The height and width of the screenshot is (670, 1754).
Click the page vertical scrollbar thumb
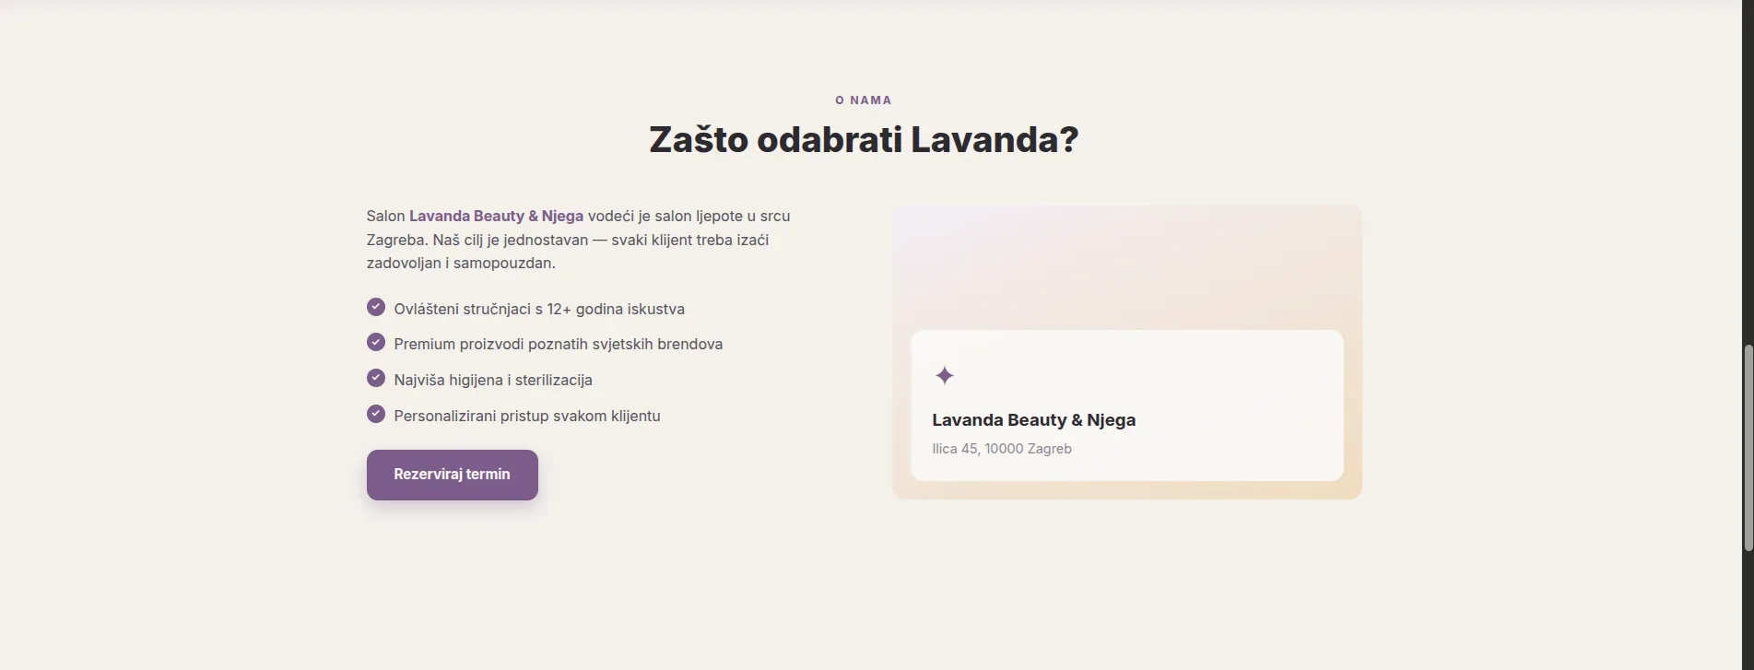1748,448
